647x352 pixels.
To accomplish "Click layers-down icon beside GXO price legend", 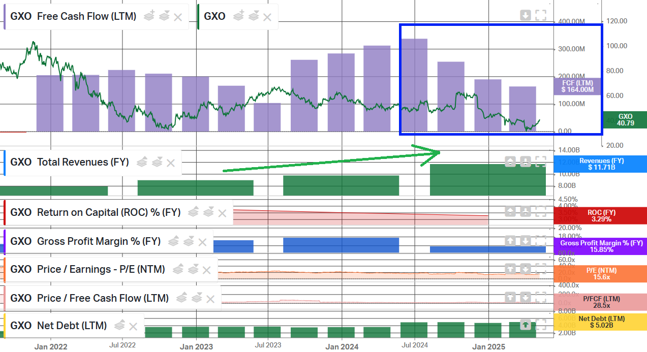I will (253, 16).
